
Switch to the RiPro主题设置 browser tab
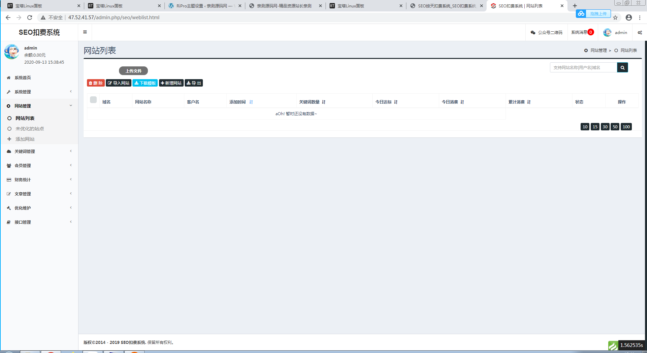pyautogui.click(x=205, y=6)
